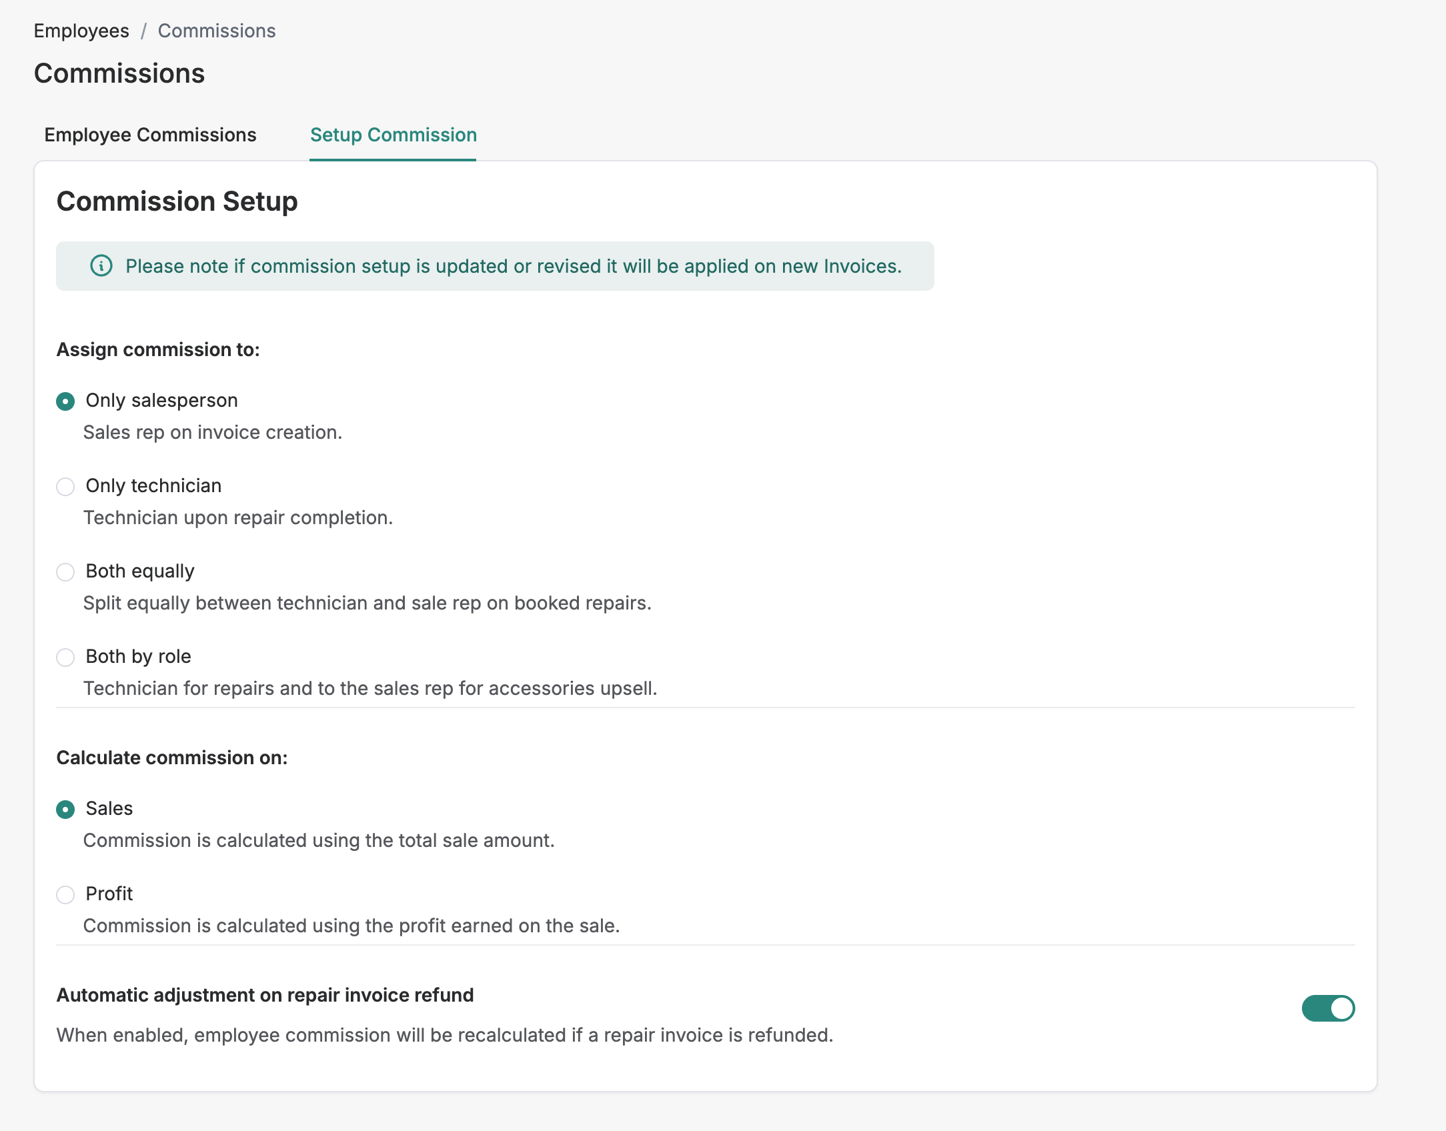The width and height of the screenshot is (1446, 1131).
Task: Select the Both equally radio button
Action: pos(65,572)
